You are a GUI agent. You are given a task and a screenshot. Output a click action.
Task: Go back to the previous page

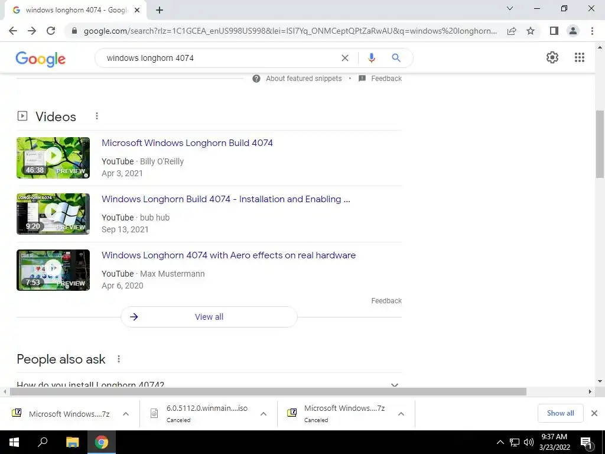point(13,31)
